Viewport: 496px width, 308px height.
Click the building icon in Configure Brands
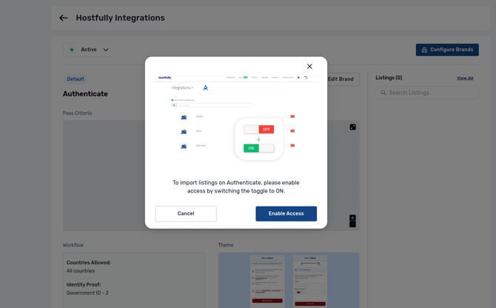click(424, 50)
